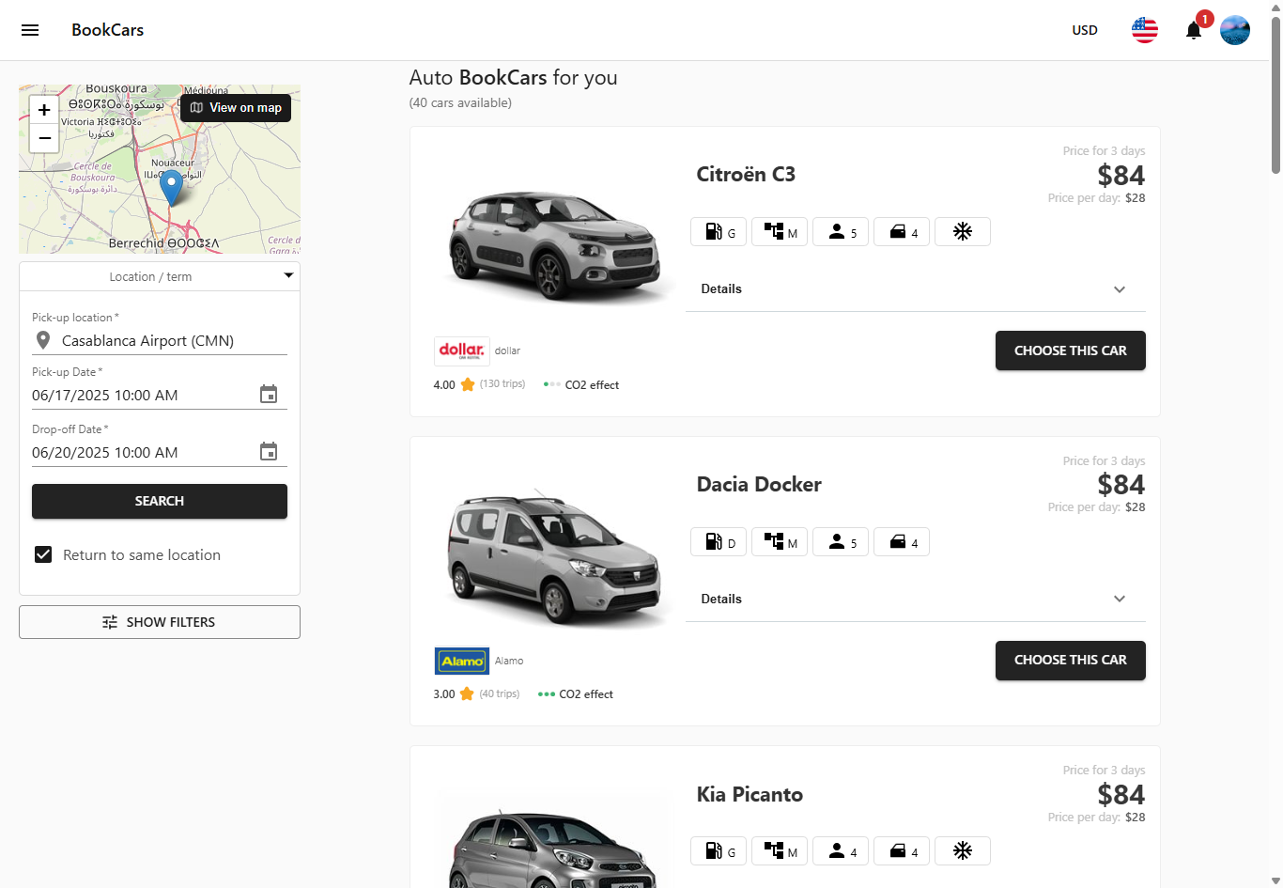Click Citroën C3 CO2 effect indicator

[x=581, y=385]
